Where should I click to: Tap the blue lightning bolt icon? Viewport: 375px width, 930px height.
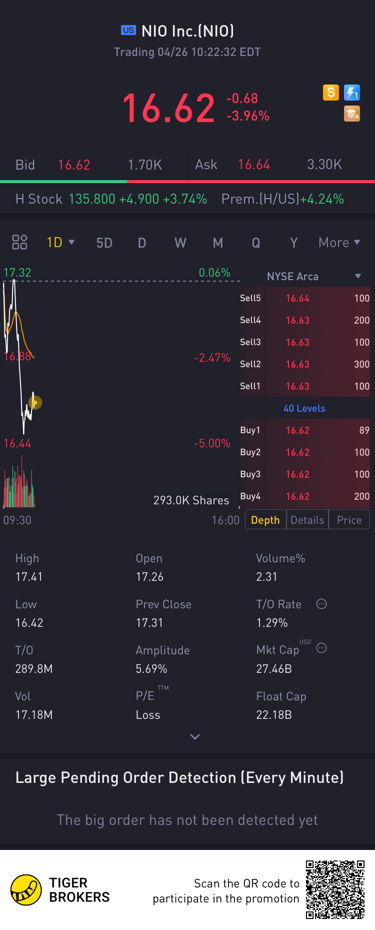pyautogui.click(x=352, y=93)
